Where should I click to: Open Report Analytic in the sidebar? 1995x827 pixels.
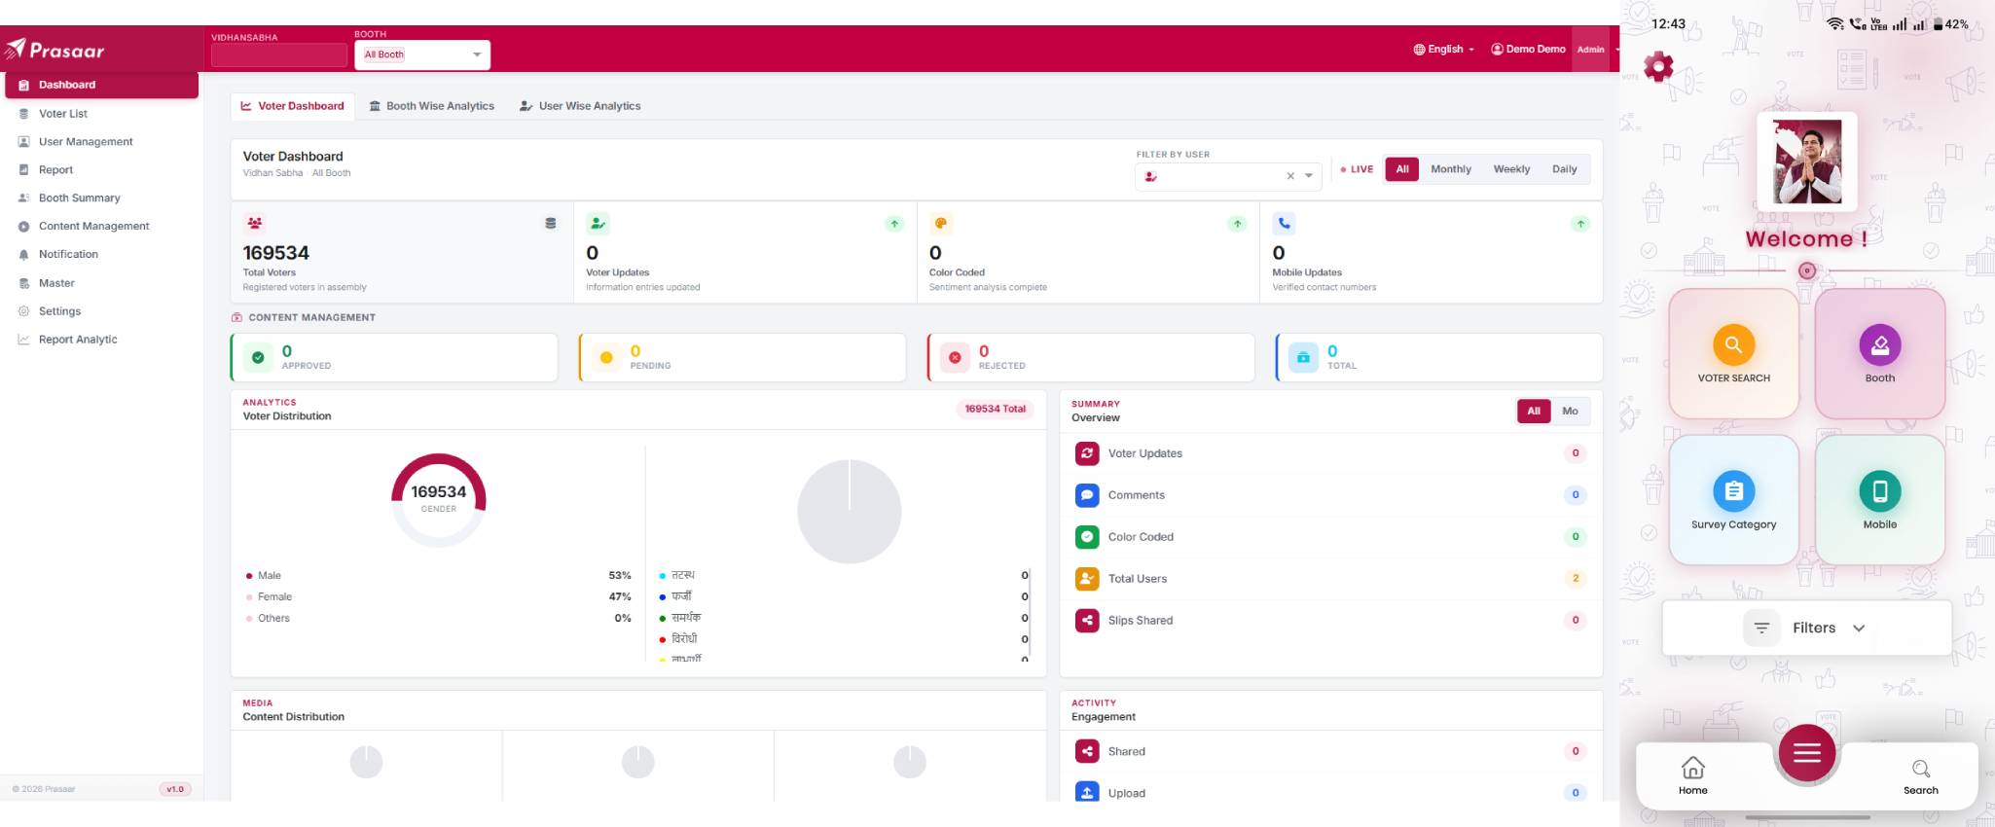click(x=101, y=340)
